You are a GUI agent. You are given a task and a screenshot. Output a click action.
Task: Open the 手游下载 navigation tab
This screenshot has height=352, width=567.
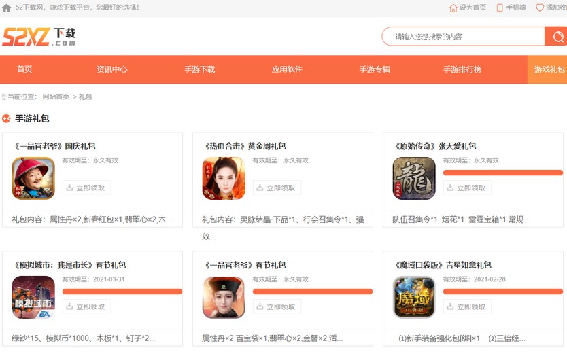coord(200,69)
